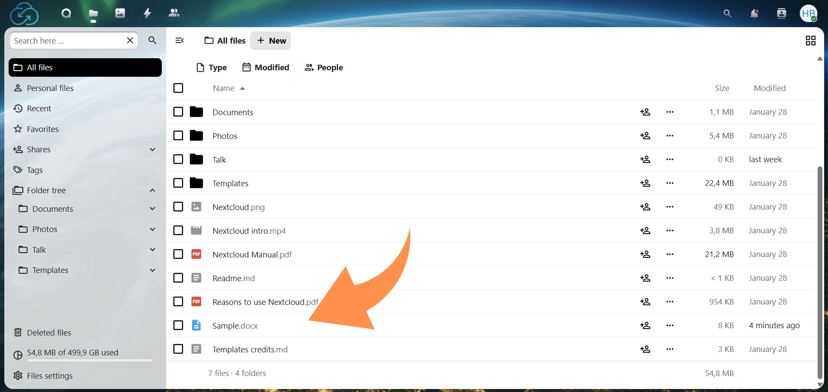Click share icon for Sample.docx

tap(645, 326)
